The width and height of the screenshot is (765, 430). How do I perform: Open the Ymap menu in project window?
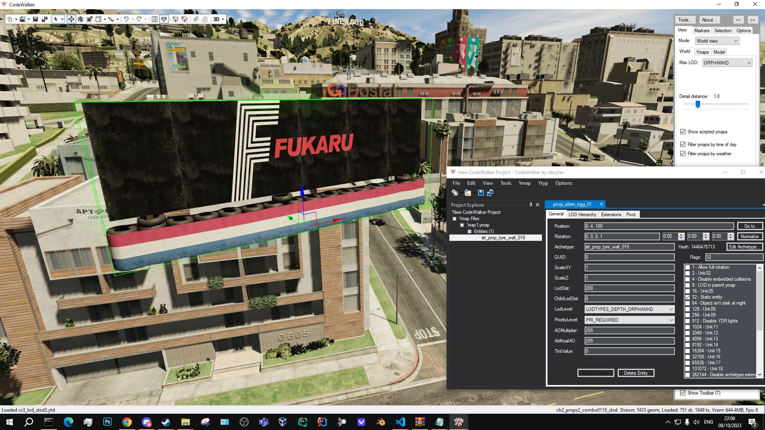524,183
